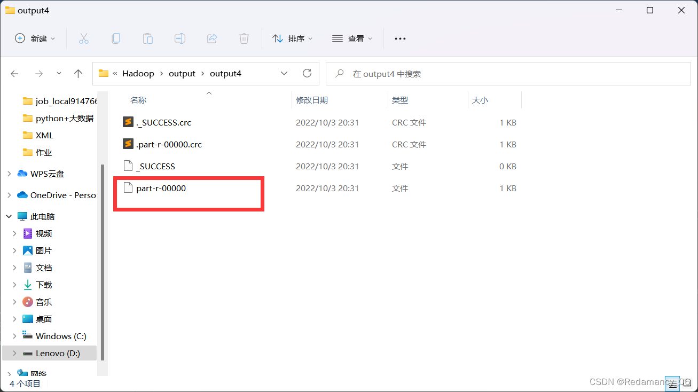Sort by Type (类型) column header
The width and height of the screenshot is (698, 392).
[400, 100]
